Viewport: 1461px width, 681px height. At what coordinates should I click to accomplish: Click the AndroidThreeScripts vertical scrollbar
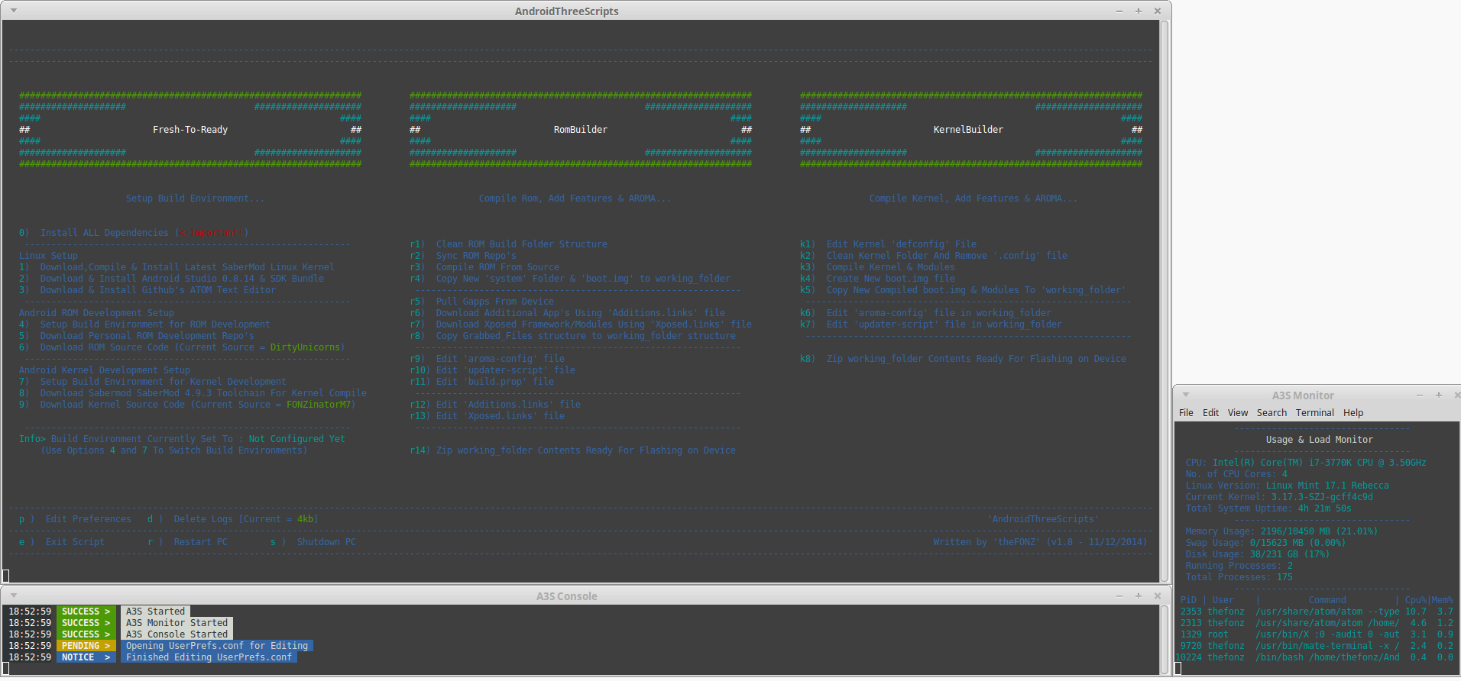coord(1165,301)
